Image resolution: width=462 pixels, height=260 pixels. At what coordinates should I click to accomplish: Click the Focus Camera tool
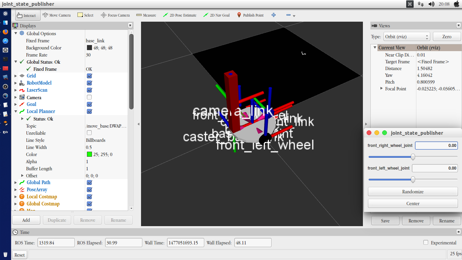click(x=115, y=15)
